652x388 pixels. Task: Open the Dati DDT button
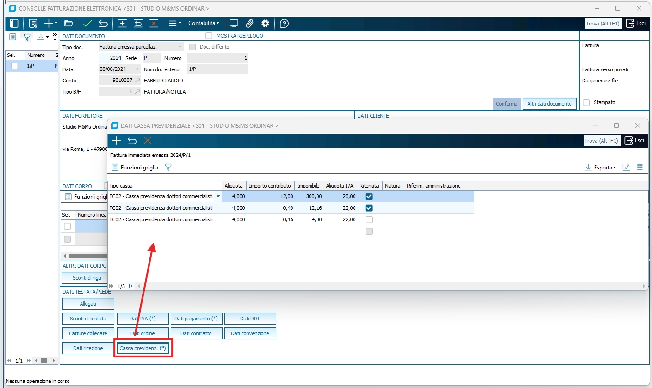[x=250, y=319]
